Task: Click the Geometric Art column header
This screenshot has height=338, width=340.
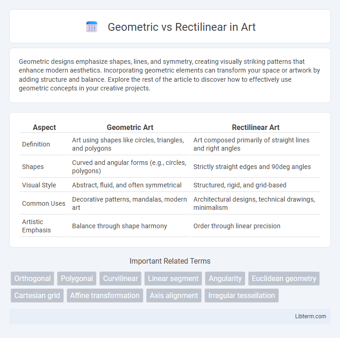Action: (130, 127)
